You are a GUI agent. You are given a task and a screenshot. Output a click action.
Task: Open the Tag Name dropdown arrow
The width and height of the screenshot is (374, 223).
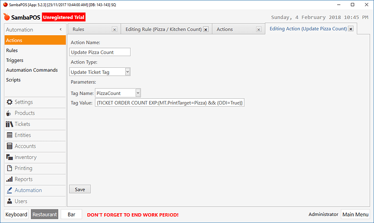point(138,93)
